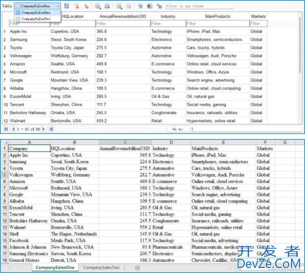
Task: Click the delete record icon
Action: pos(129,6)
